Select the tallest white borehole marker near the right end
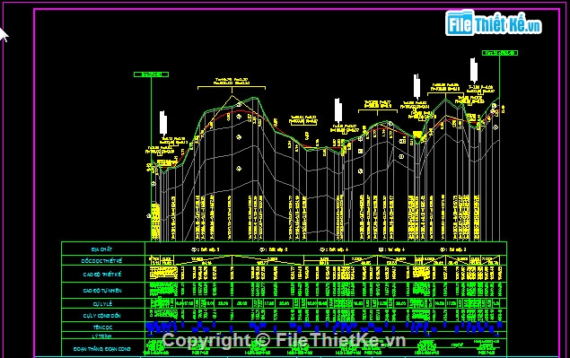 tap(473, 70)
